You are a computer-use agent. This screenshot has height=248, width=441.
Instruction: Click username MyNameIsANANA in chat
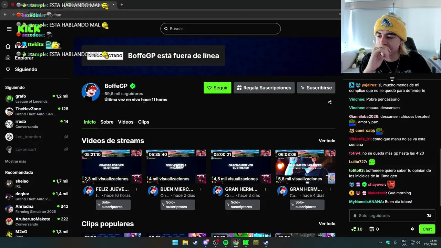pyautogui.click(x=366, y=201)
